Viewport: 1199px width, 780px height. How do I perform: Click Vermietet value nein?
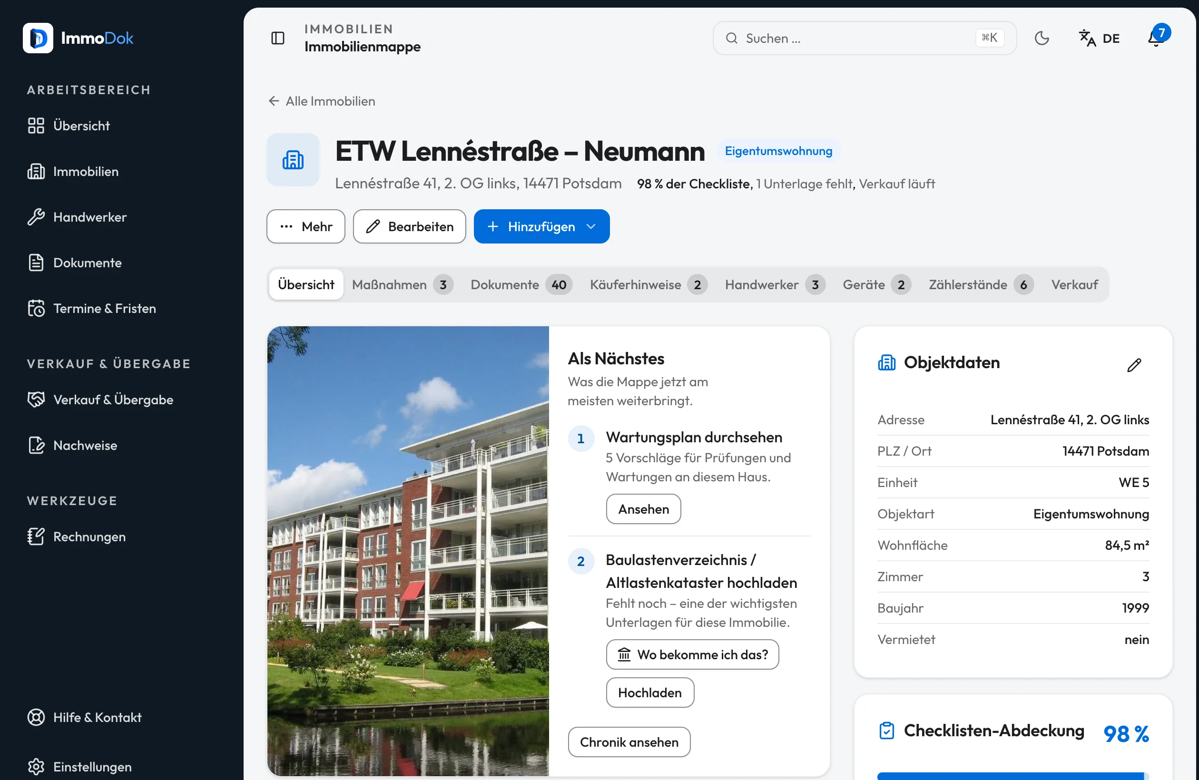(1137, 640)
